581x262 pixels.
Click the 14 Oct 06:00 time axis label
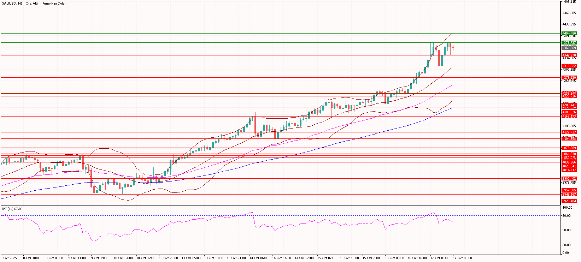(x=259, y=258)
